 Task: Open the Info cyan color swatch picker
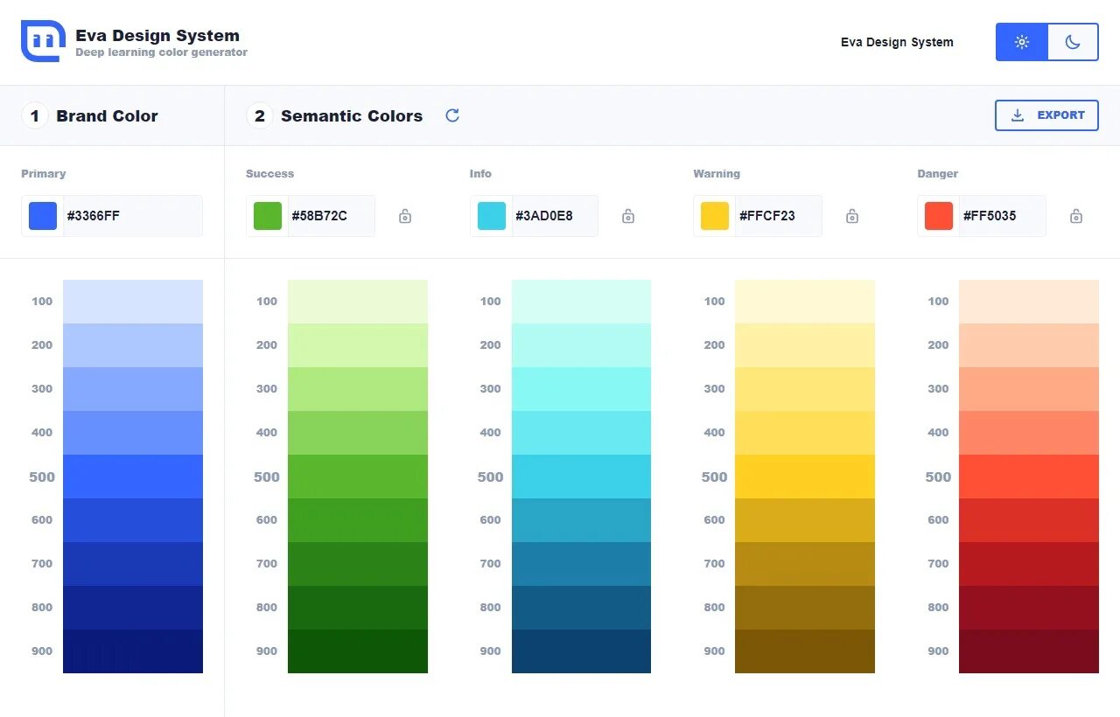tap(492, 216)
